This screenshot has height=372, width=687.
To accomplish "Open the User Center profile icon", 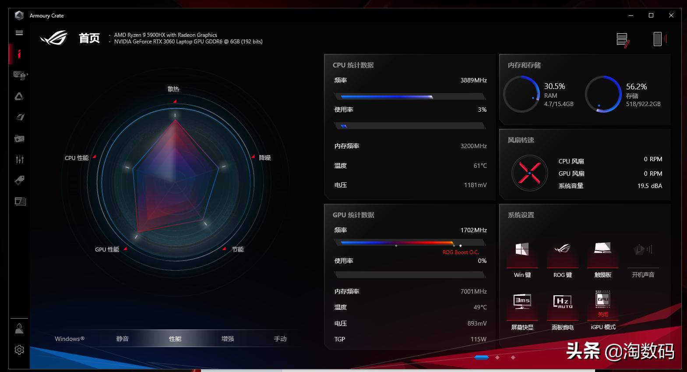I will pyautogui.click(x=19, y=329).
